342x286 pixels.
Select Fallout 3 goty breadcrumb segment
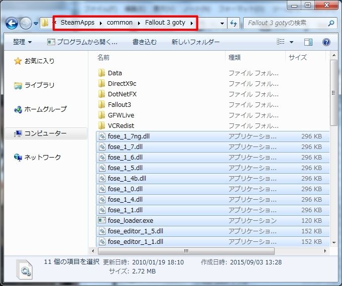pyautogui.click(x=165, y=23)
